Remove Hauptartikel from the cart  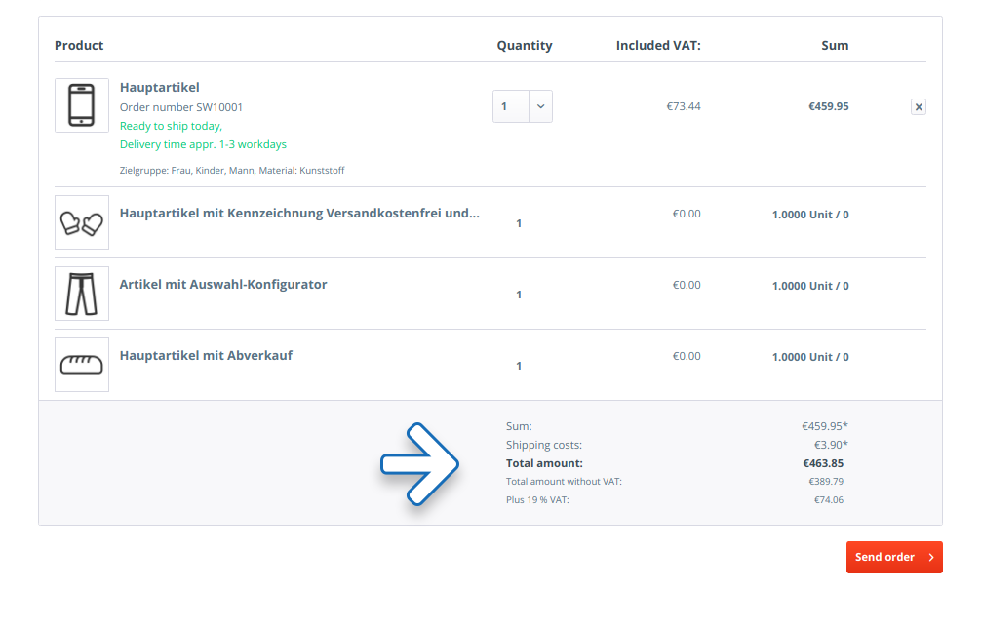(x=919, y=107)
